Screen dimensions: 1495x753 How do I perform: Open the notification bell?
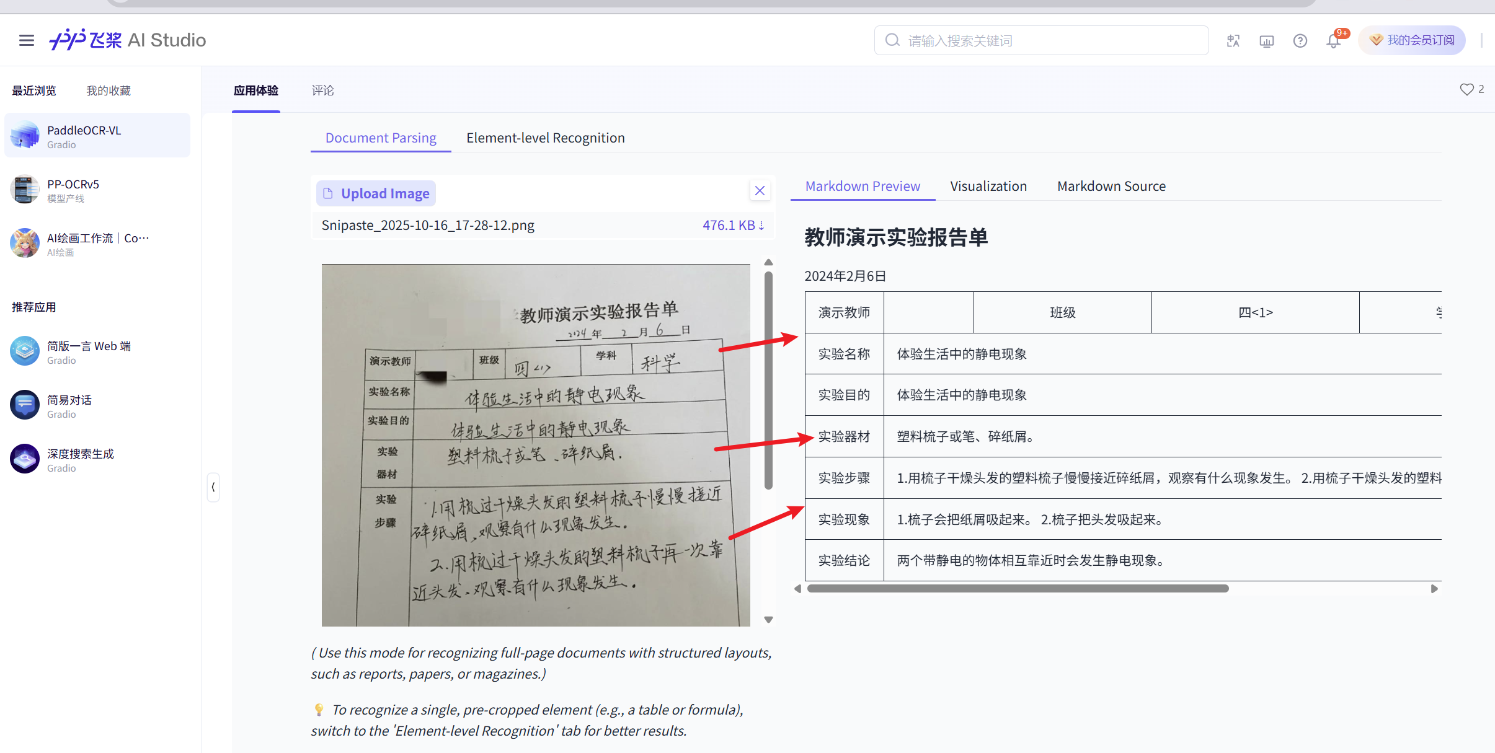point(1333,41)
